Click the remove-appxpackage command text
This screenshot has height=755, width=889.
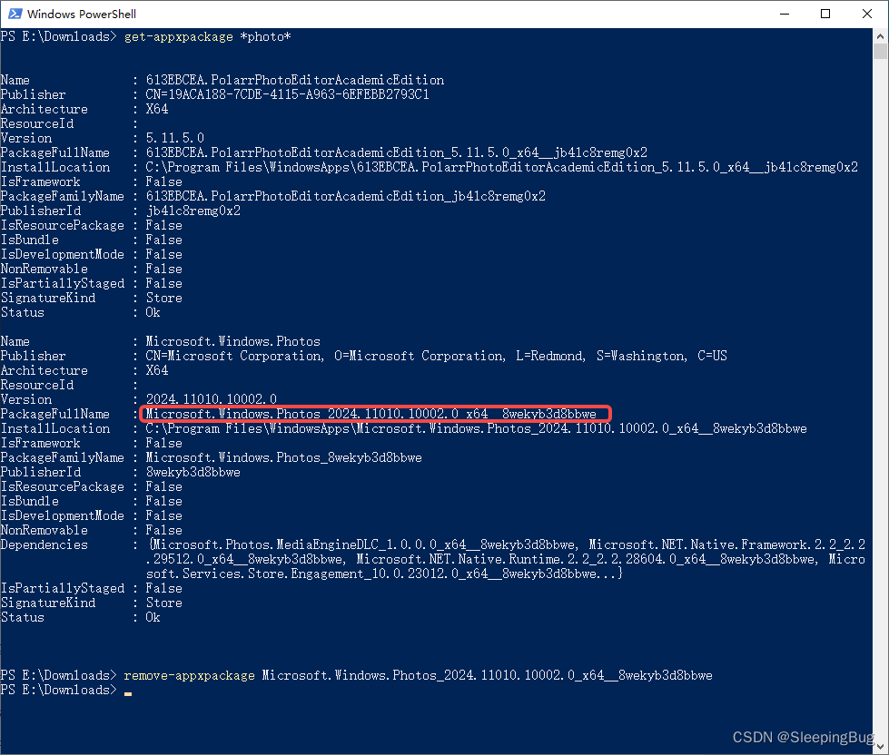point(190,676)
